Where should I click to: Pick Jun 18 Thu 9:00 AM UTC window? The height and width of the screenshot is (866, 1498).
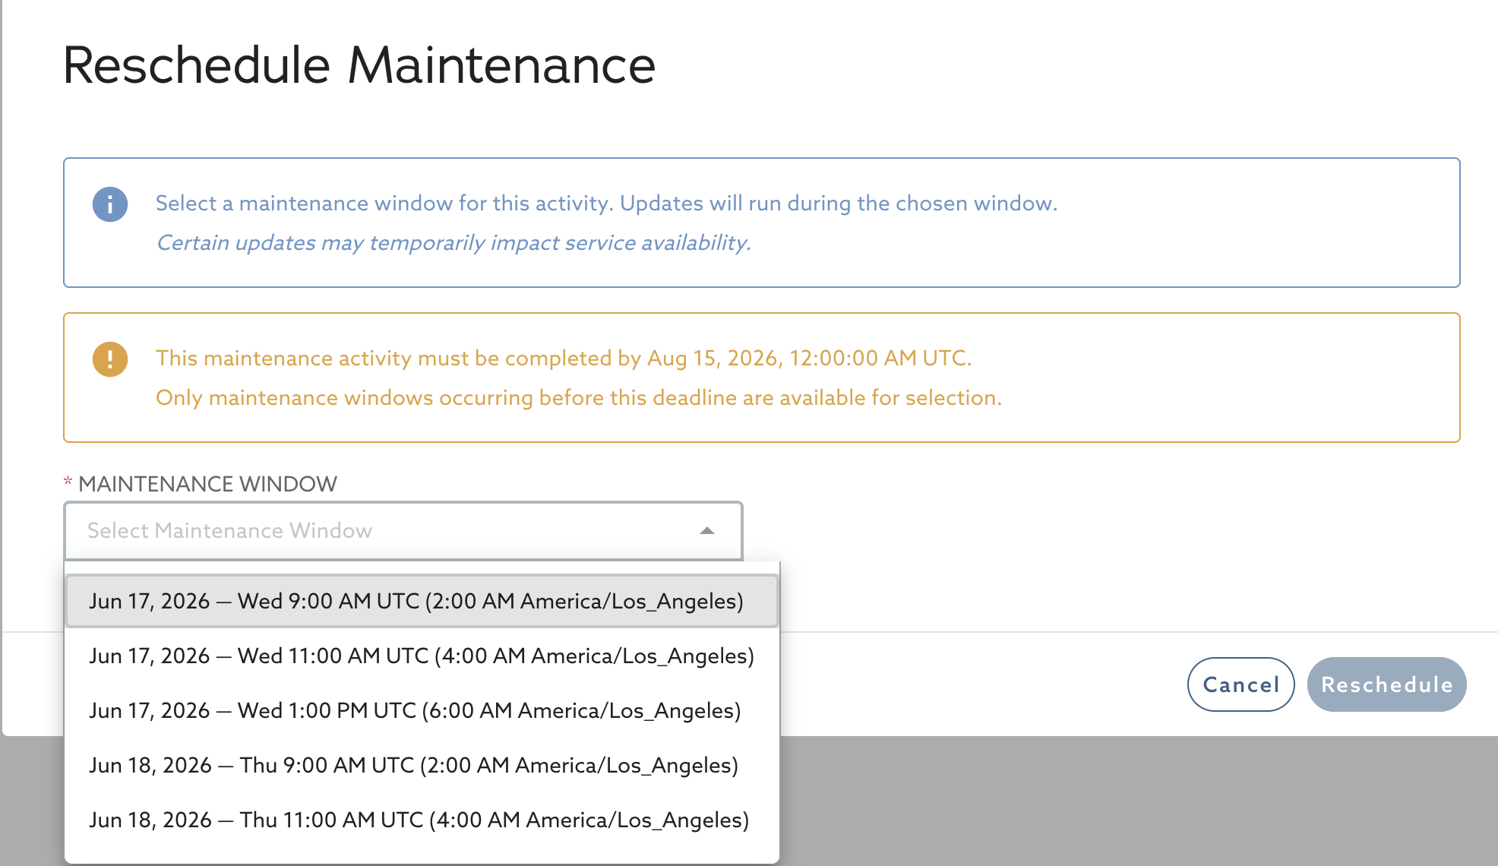(x=422, y=765)
